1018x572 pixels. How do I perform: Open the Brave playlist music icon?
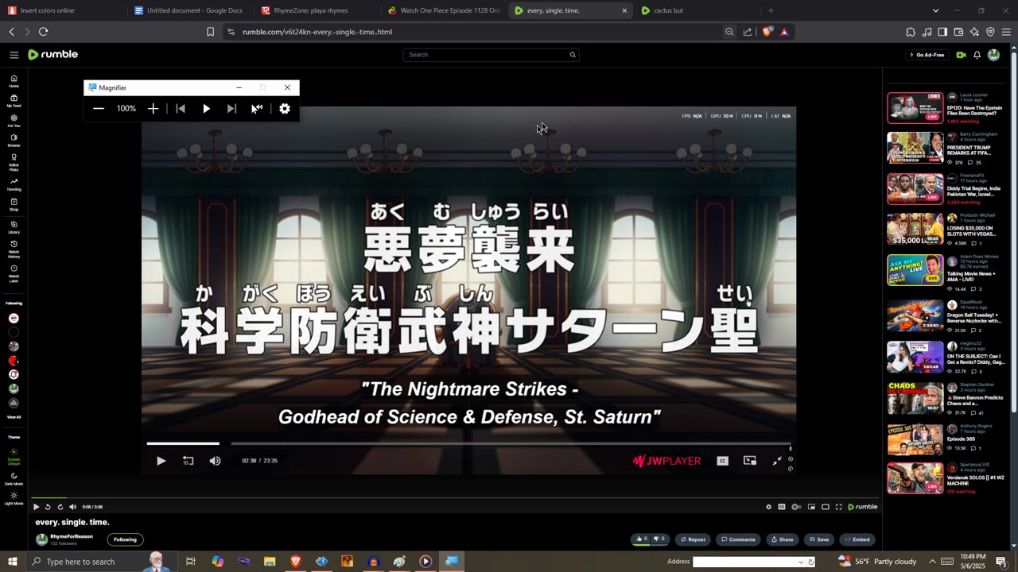(927, 32)
